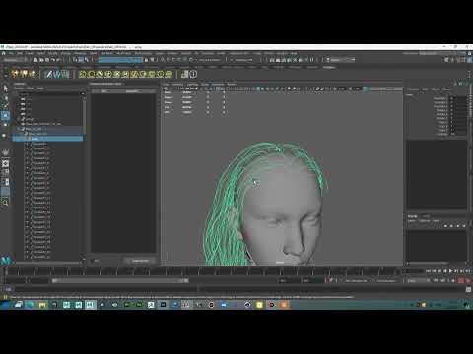Open search with the magnifier icon in left sidebar
Viewport: 473px width, 354px height.
(5, 204)
